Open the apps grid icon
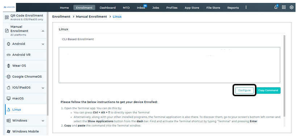Viewport: 297px width, 136px height. [284, 7]
